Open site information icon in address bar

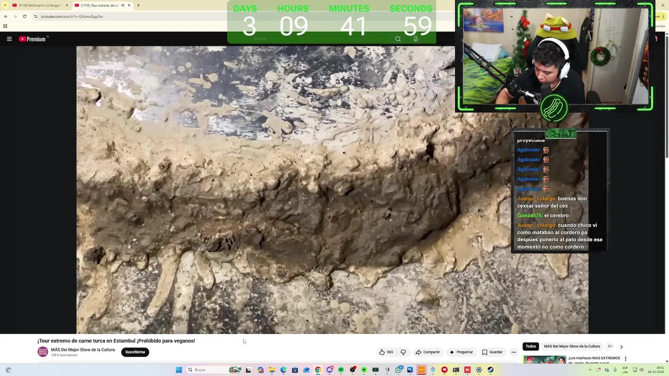[36, 16]
